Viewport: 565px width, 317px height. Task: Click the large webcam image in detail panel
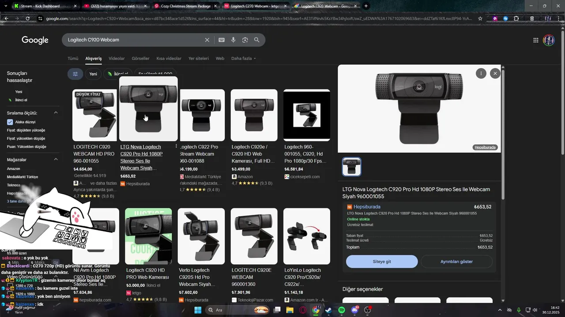click(419, 109)
